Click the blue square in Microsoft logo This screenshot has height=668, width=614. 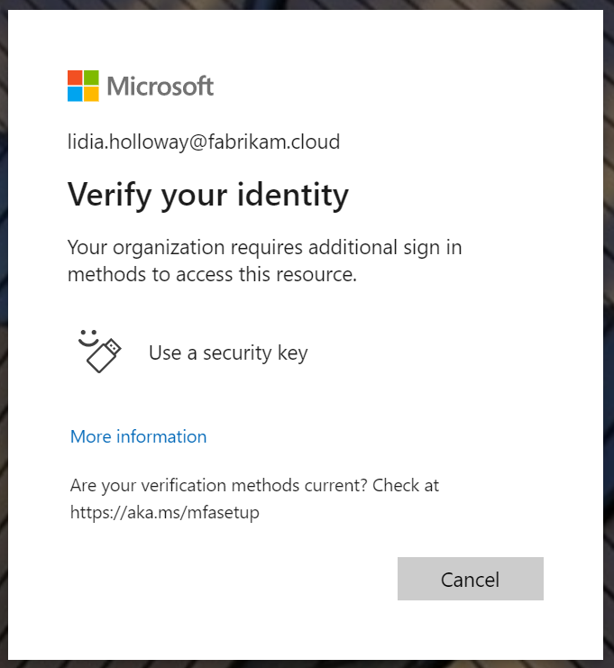coord(75,94)
